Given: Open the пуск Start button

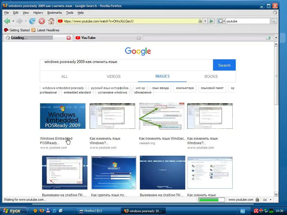Looking at the screenshot, I should click(x=13, y=211).
